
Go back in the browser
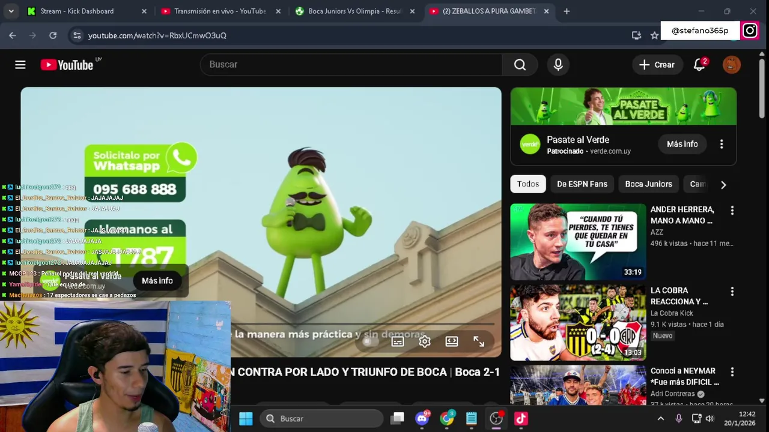pos(13,35)
